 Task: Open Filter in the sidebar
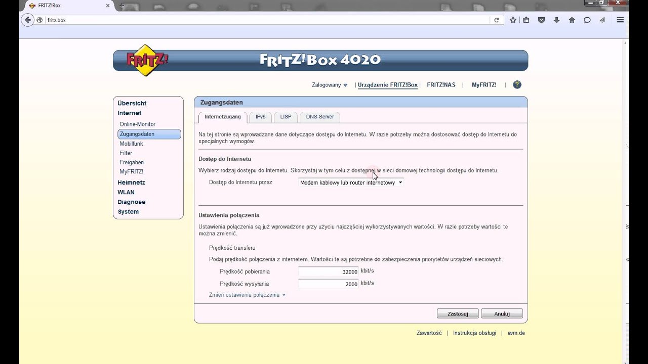click(126, 153)
